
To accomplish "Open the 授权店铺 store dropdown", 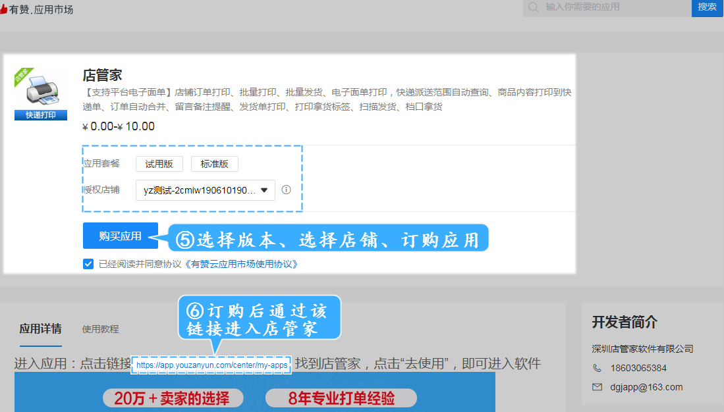I will [x=206, y=190].
